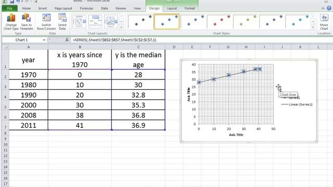333x187 pixels.
Task: Click the 'y is the median age' header cell
Action: (x=138, y=60)
